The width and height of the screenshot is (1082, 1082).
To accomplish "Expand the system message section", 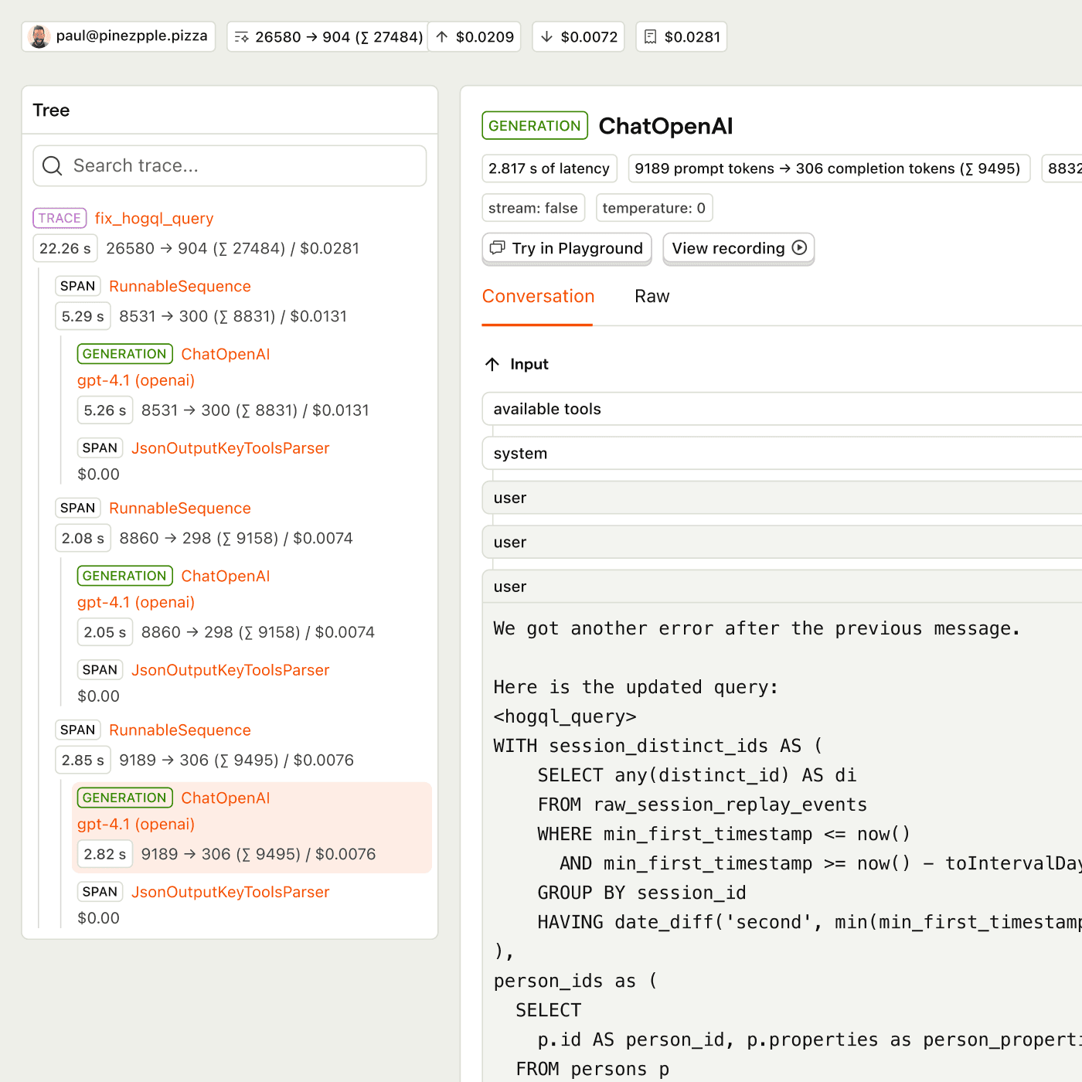I will click(x=782, y=454).
